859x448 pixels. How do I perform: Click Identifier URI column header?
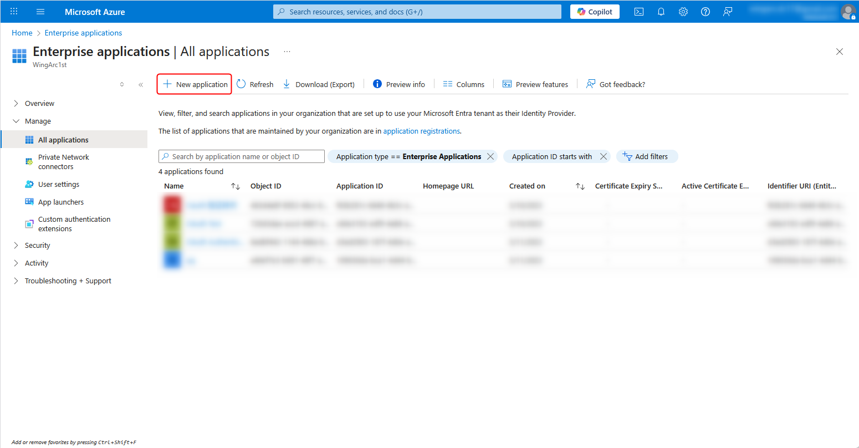[x=801, y=186]
